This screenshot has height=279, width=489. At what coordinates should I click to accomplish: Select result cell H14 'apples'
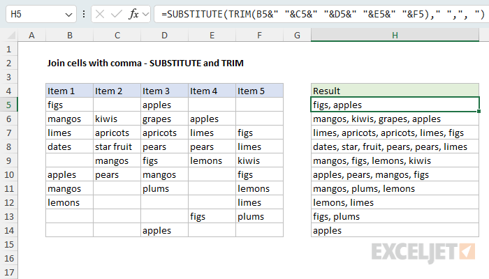[x=395, y=230]
